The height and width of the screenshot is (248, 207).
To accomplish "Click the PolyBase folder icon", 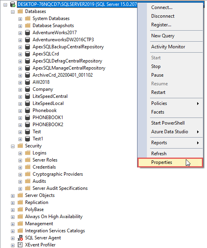I will [20, 209].
